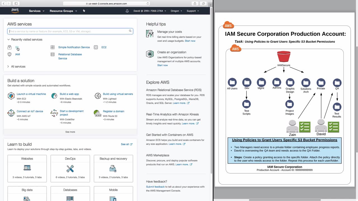Click the pin shortcut icon in navbar
Image resolution: width=358 pixels, height=201 pixels.
(84, 11)
